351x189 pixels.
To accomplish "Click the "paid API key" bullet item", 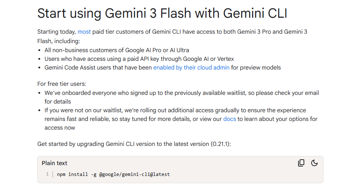I will (x=139, y=59).
